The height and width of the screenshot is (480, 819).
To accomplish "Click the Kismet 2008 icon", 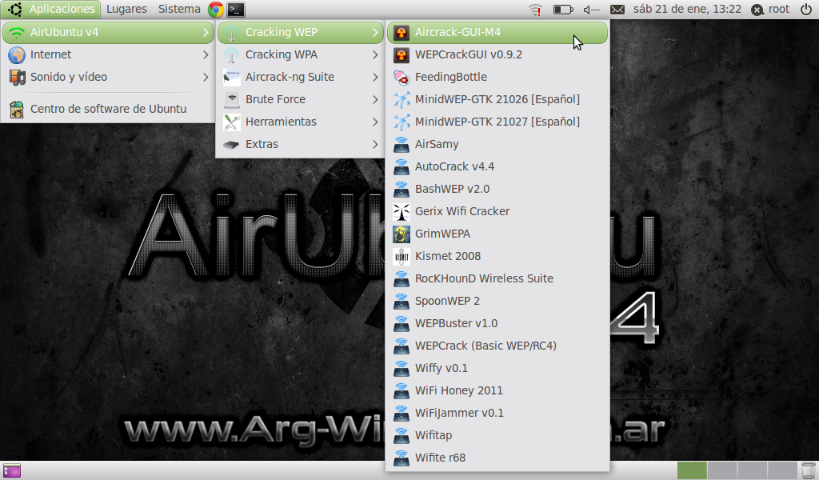I will pyautogui.click(x=402, y=256).
